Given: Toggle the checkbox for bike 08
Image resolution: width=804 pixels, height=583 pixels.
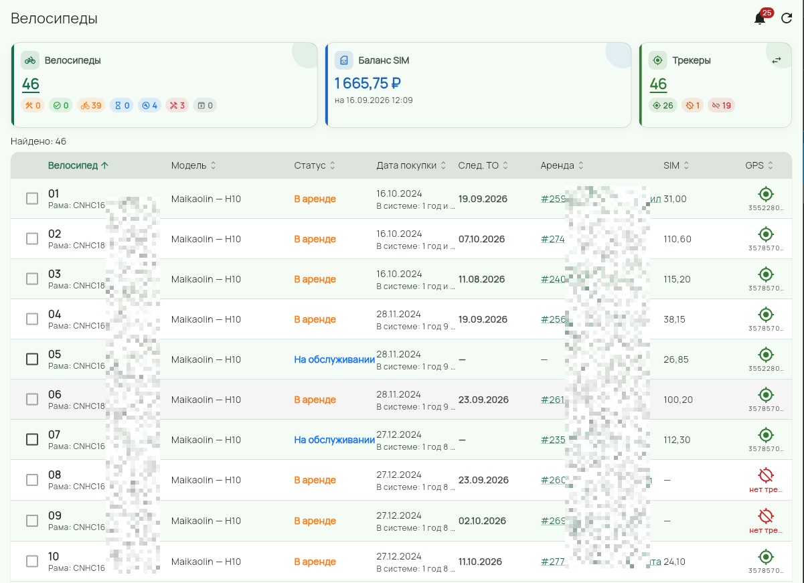Looking at the screenshot, I should (32, 480).
